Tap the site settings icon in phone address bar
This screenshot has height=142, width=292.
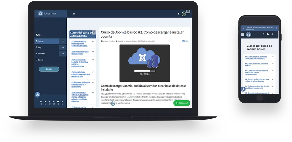point(243,28)
